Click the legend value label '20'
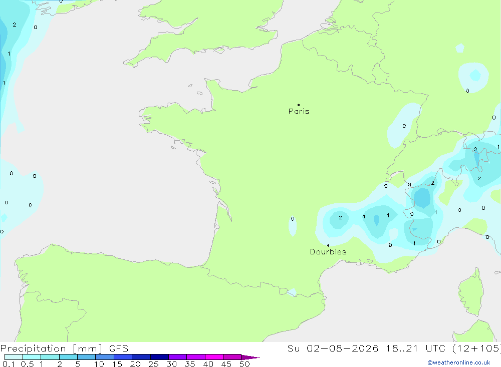 pos(135,364)
